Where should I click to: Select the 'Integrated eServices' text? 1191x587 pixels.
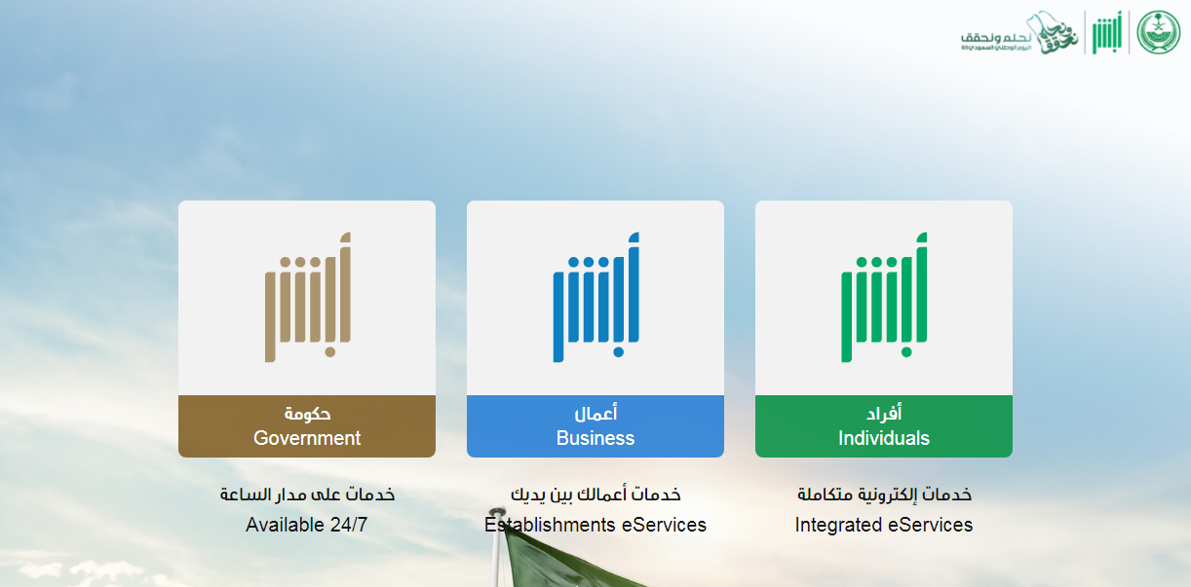click(884, 525)
